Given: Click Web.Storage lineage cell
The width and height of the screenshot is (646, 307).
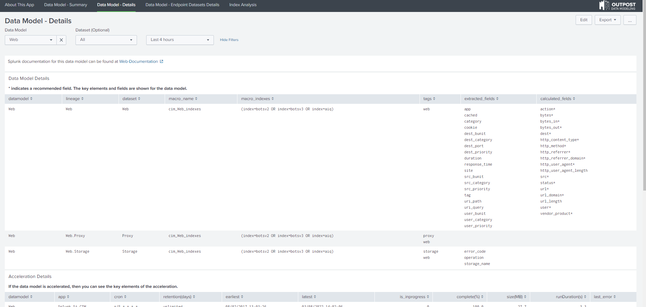Looking at the screenshot, I should coord(78,252).
